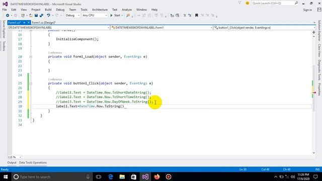Open the DATETIMEWEEKOFDAYINLABEL project navigation dropdown

[59, 28]
